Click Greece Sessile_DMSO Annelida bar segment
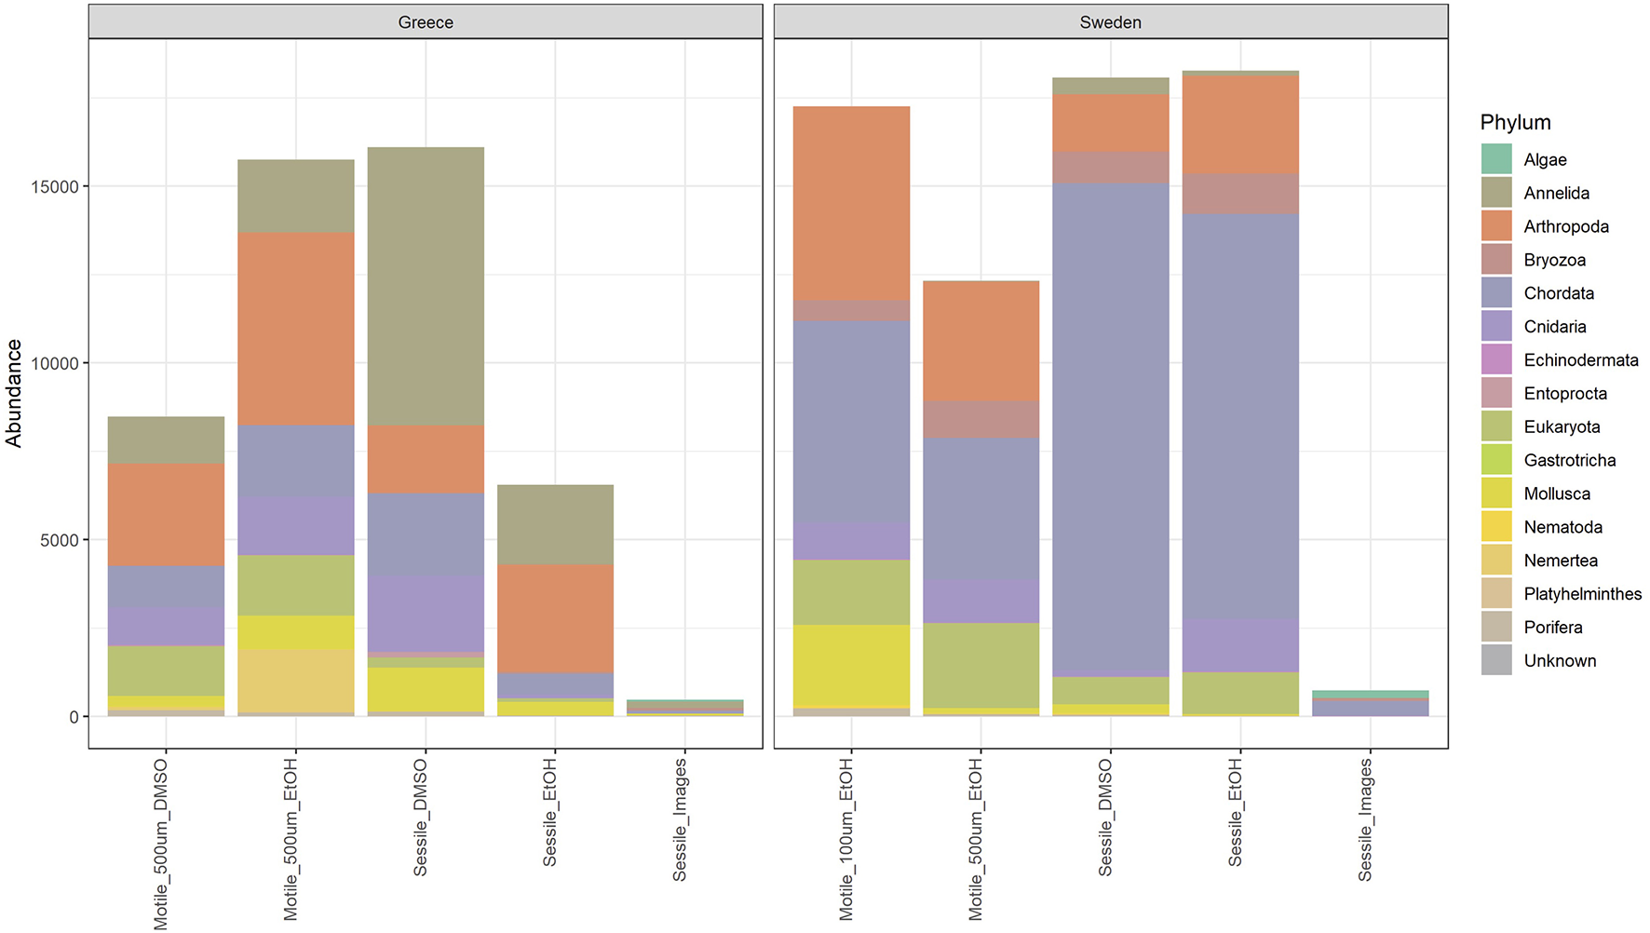 tap(426, 287)
